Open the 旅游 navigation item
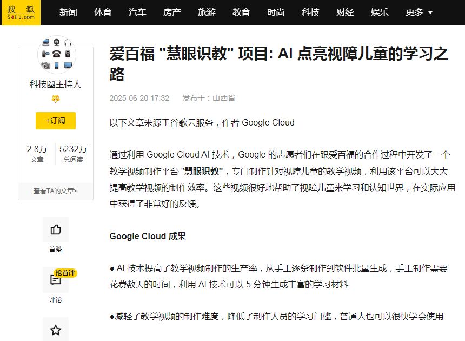The height and width of the screenshot is (341, 465). coord(207,12)
